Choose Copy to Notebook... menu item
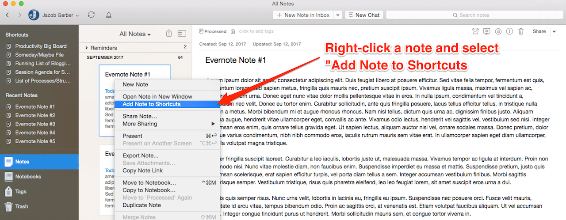This screenshot has width=566, height=220. pyautogui.click(x=167, y=190)
